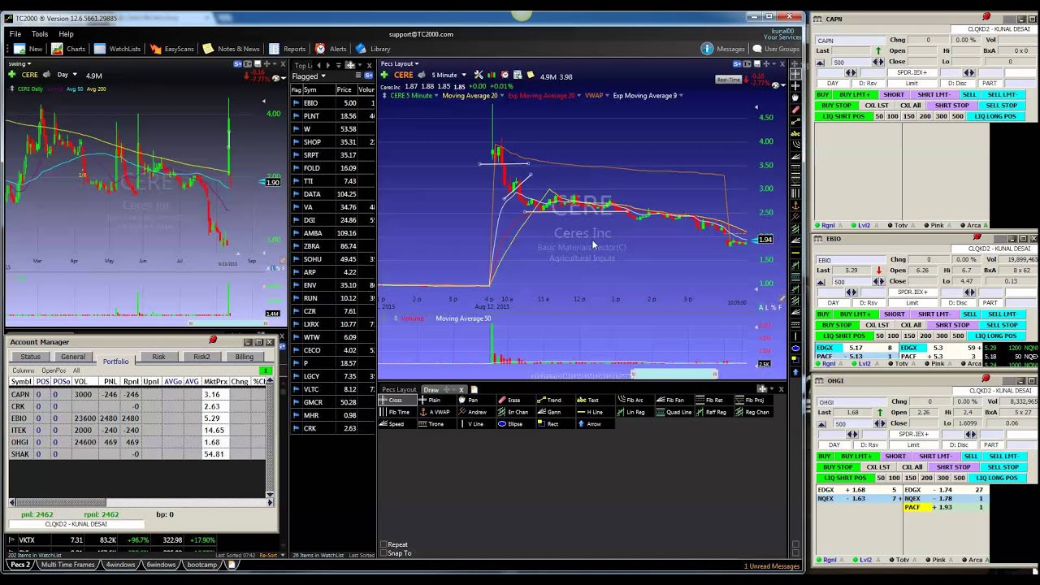Select the Fib Fan tool
1040x585 pixels.
point(674,400)
